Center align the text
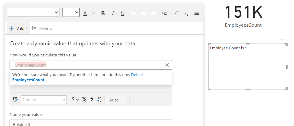Image resolution: width=294 pixels, height=126 pixels. click(144, 13)
